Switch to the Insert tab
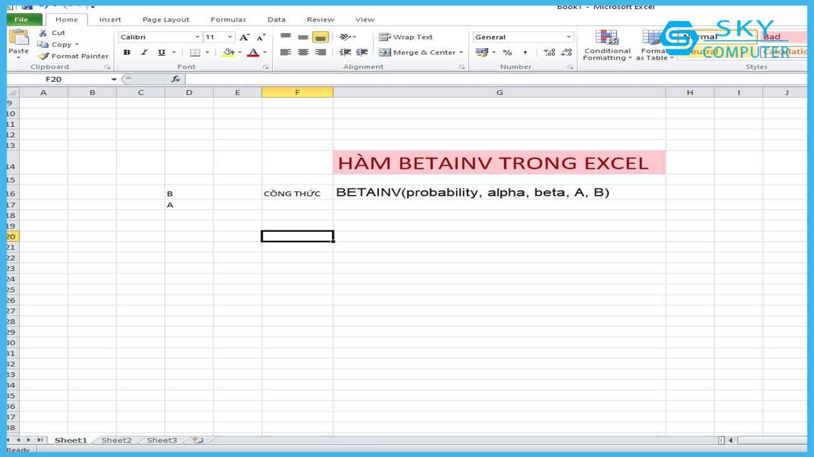This screenshot has width=814, height=457. pos(110,20)
